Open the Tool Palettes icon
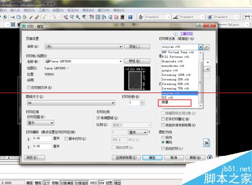The image size is (252, 185). coord(104,17)
